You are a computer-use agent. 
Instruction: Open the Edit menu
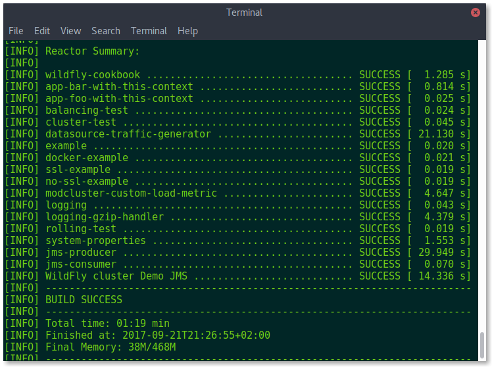(42, 31)
